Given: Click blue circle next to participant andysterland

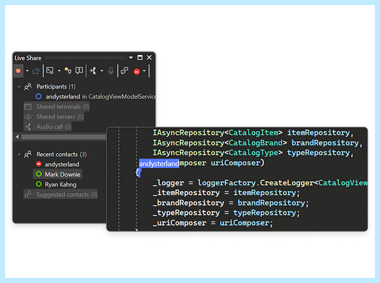Looking at the screenshot, I should click(39, 96).
